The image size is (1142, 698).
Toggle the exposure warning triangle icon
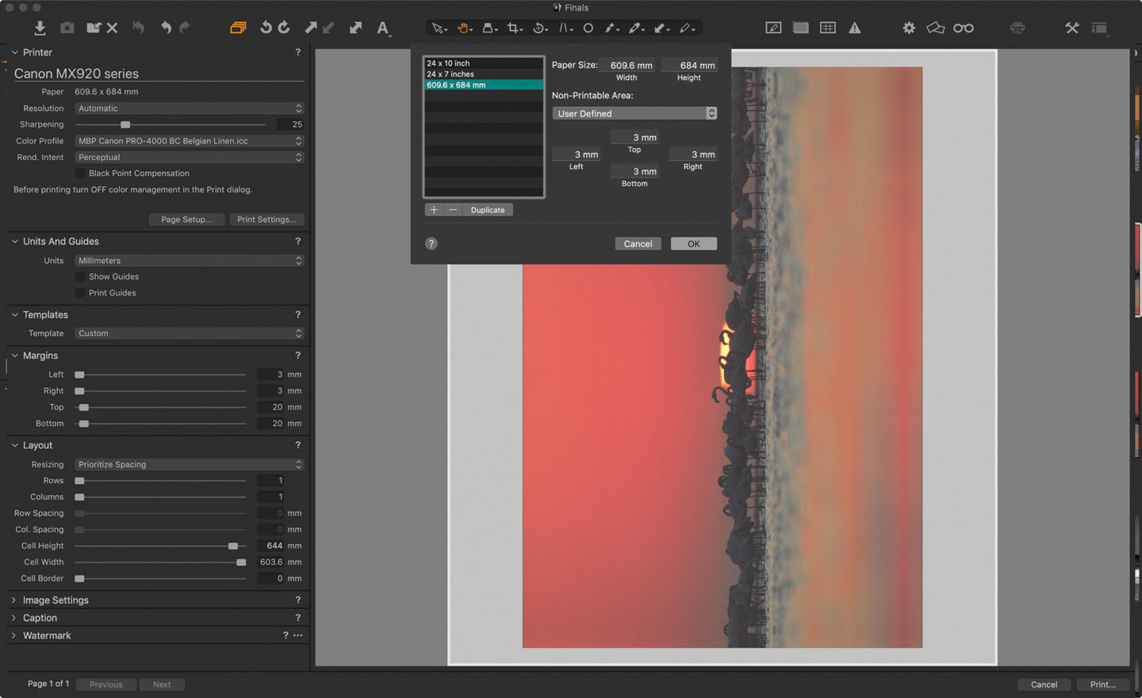854,28
